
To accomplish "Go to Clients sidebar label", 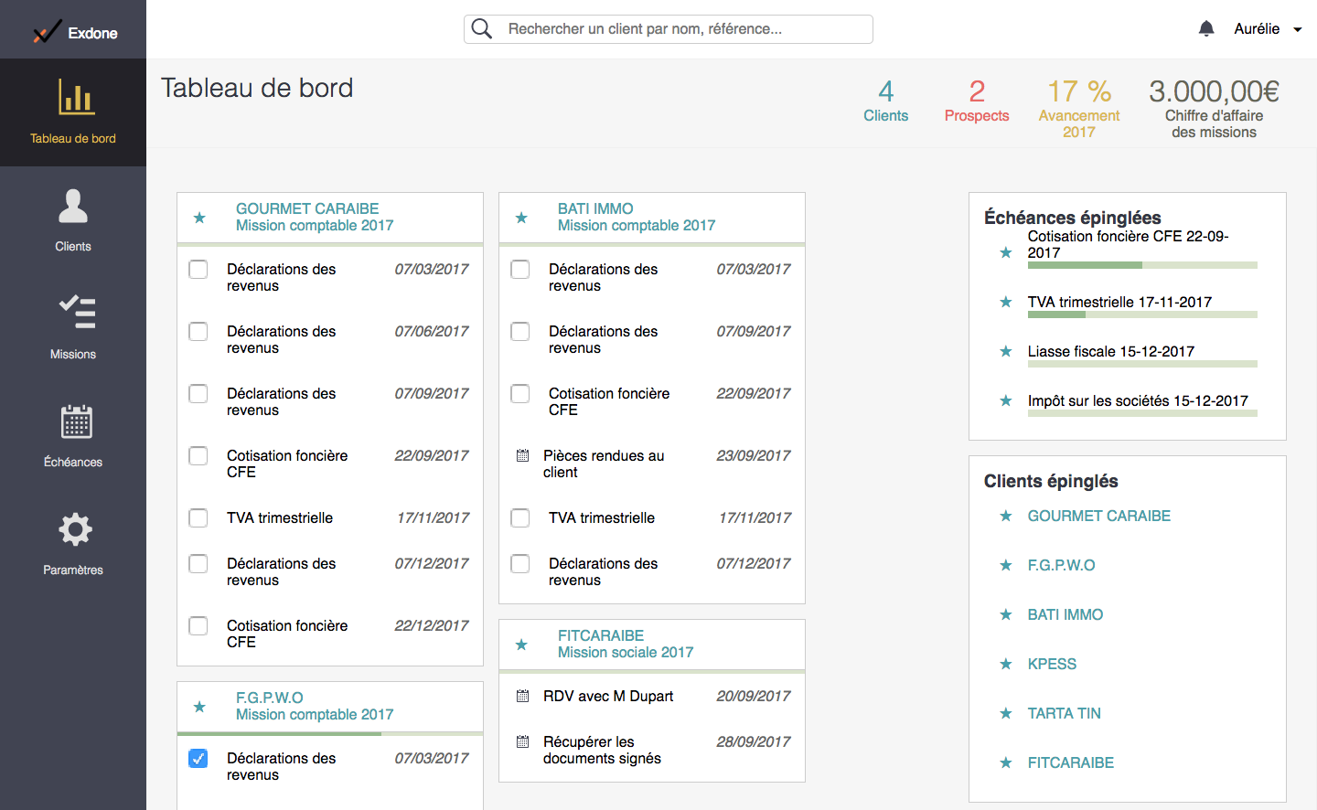I will (73, 247).
